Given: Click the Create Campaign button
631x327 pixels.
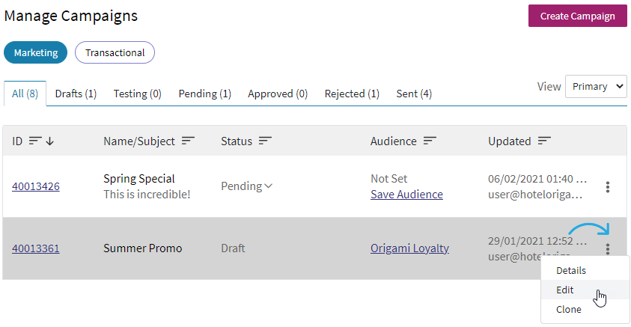Looking at the screenshot, I should click(x=577, y=16).
